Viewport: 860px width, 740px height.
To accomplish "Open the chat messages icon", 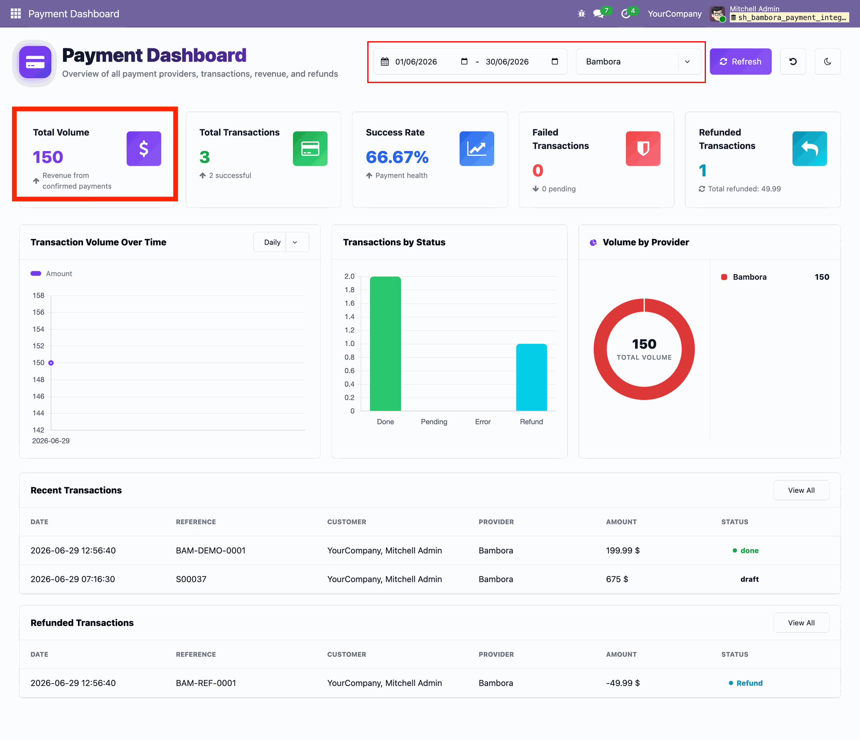I will tap(599, 13).
